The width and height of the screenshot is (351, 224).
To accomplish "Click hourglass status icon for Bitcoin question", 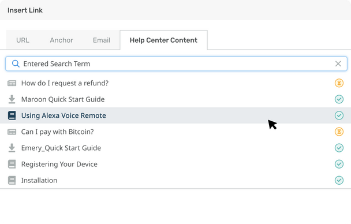I will click(339, 132).
